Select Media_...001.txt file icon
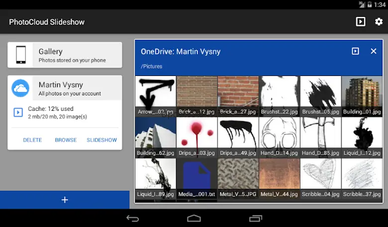Viewport: 388px width, 227px height. coord(196,179)
